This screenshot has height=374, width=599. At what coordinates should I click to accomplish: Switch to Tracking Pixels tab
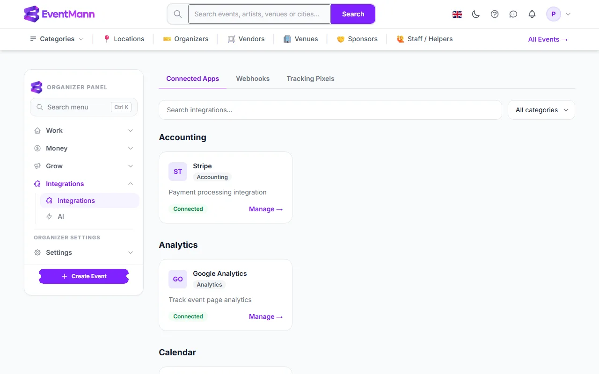pos(310,79)
